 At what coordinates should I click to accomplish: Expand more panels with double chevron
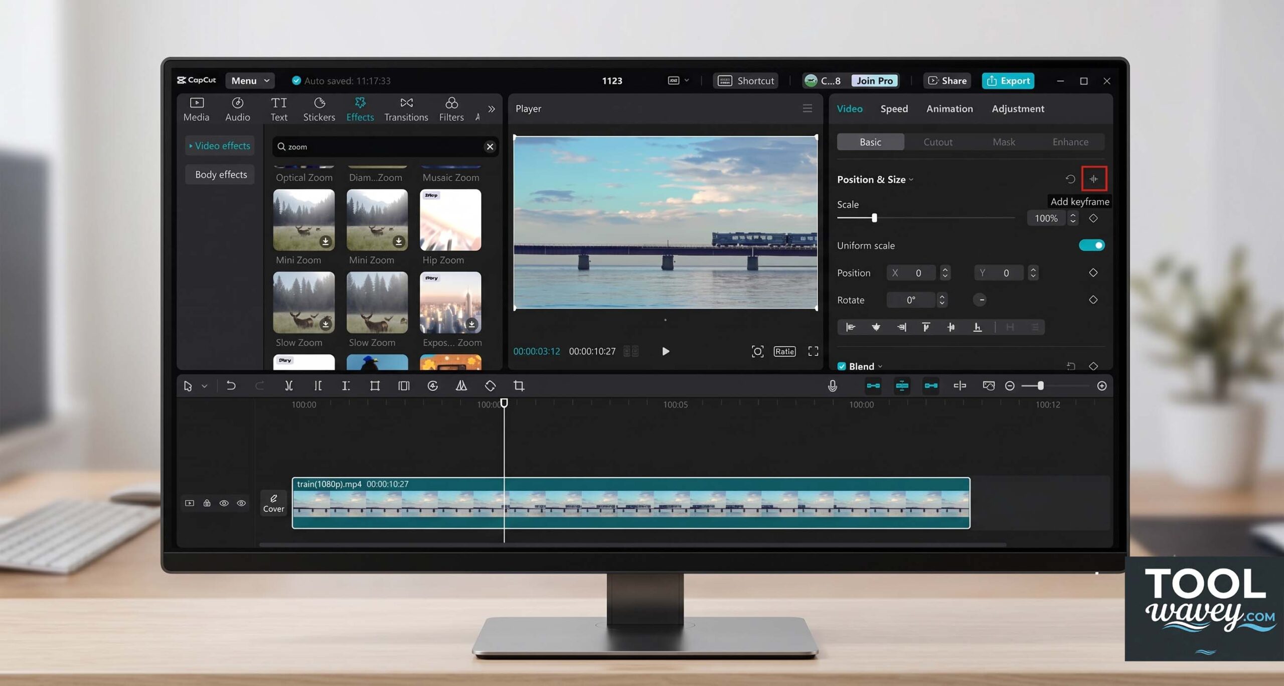[492, 109]
